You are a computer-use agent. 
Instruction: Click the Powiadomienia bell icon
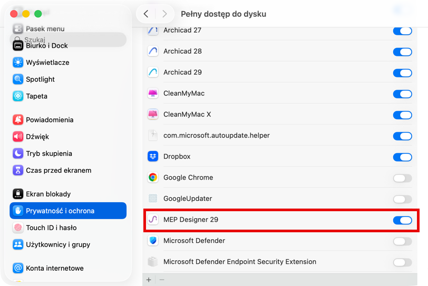(x=18, y=120)
